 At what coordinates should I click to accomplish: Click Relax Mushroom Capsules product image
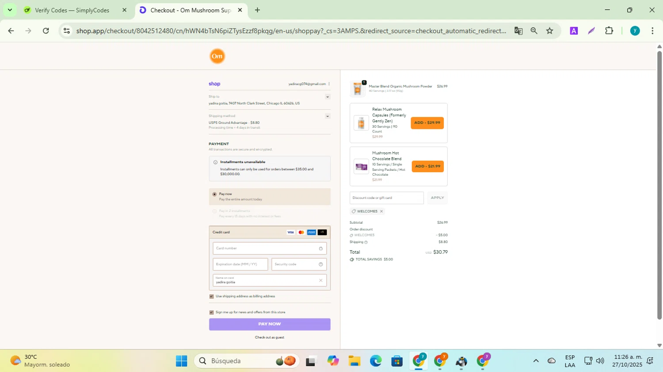point(361,123)
